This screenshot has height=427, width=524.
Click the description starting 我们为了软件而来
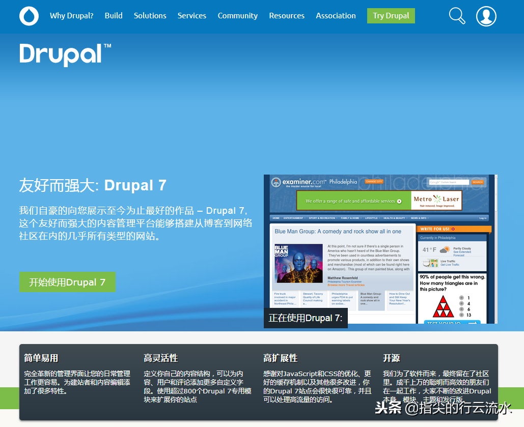pos(437,387)
